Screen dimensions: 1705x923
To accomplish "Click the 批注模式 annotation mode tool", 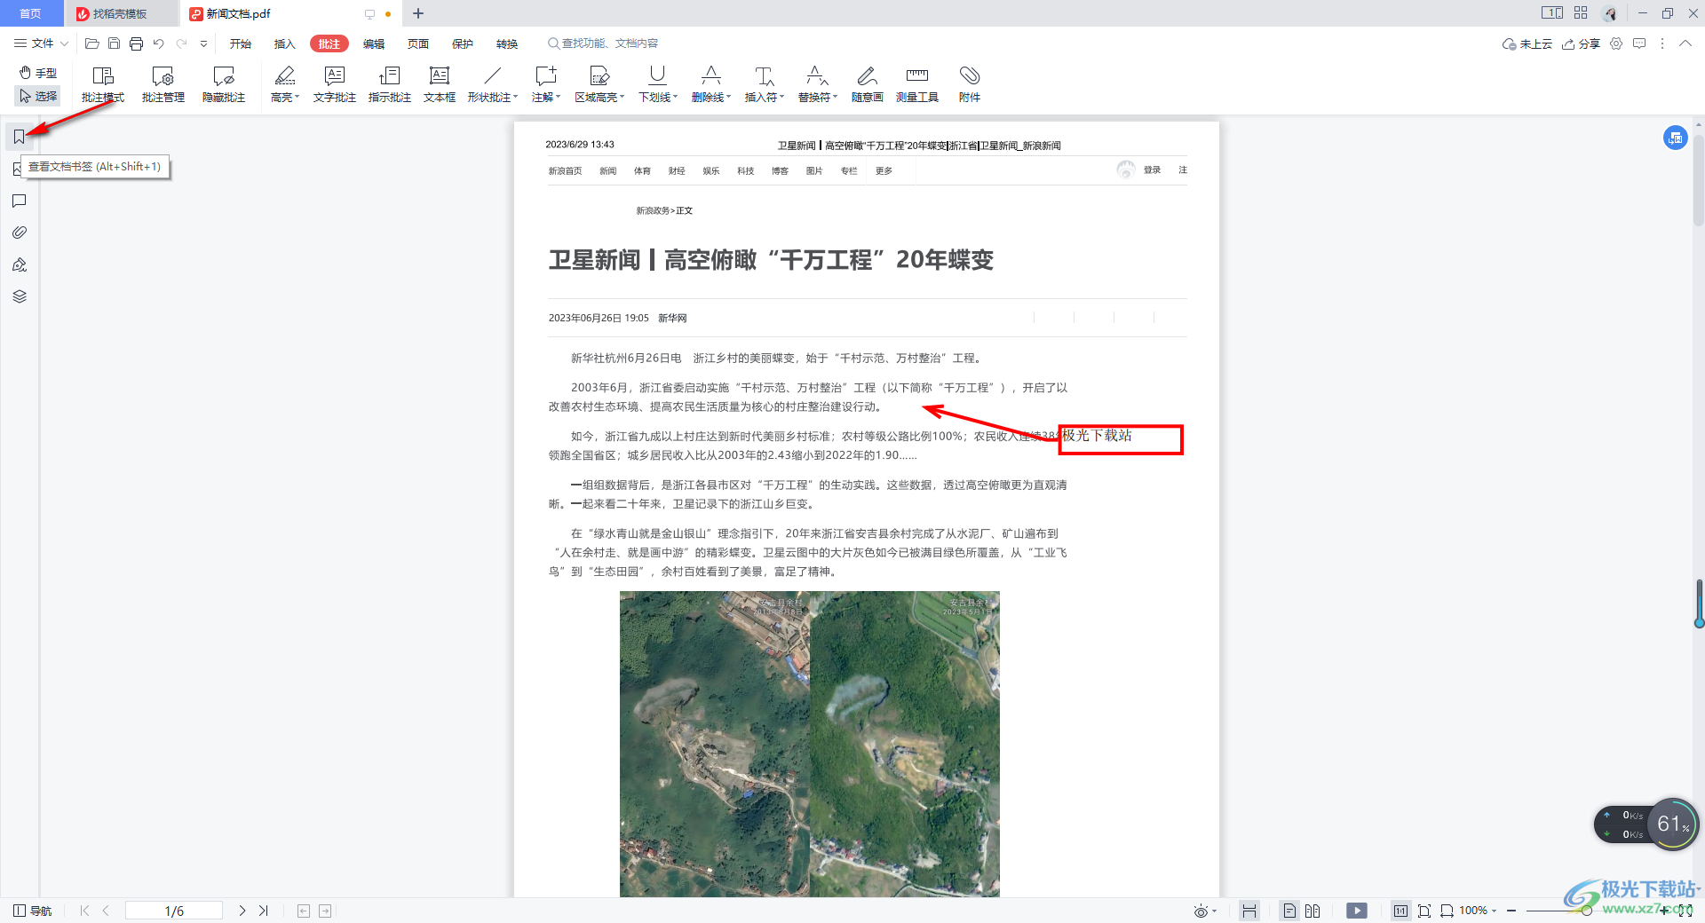I will (x=103, y=85).
